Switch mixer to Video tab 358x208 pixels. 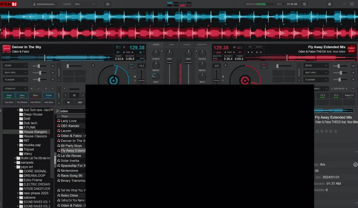tap(171, 44)
